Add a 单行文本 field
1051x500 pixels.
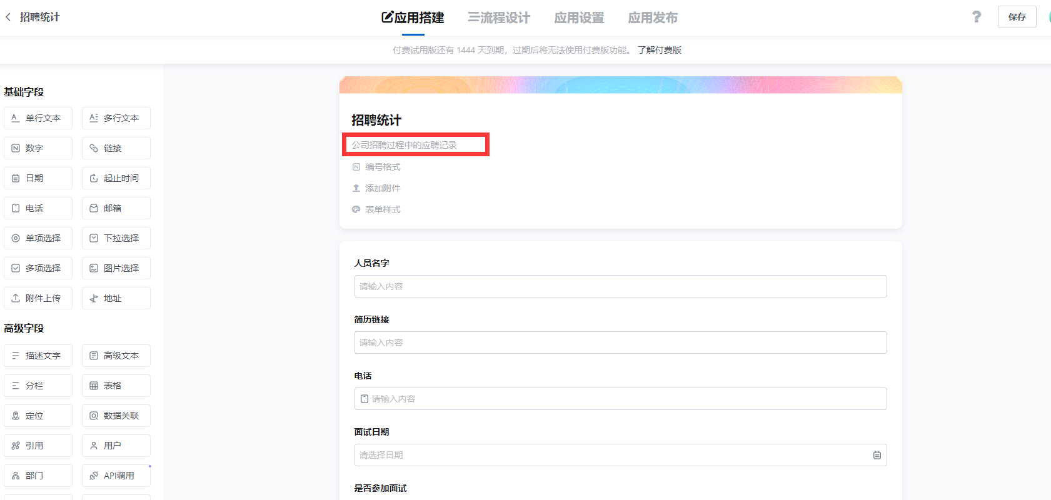[38, 118]
